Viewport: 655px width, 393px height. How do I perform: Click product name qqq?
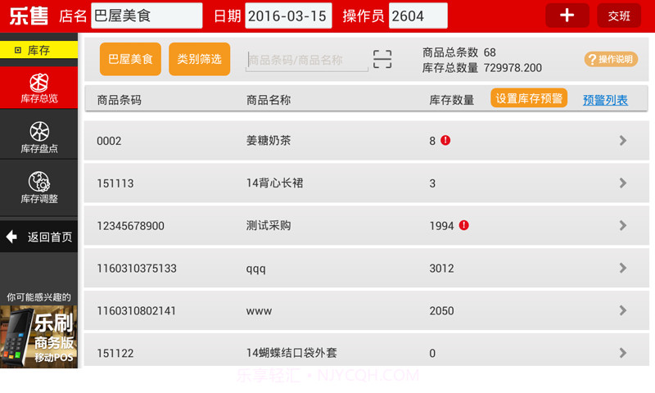[x=255, y=269]
